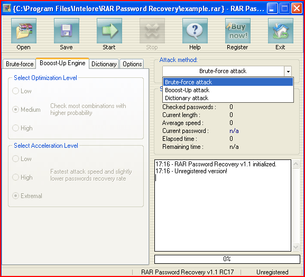Image resolution: width=305 pixels, height=277 pixels.
Task: Select Low optimization level radio button
Action: tap(15, 91)
